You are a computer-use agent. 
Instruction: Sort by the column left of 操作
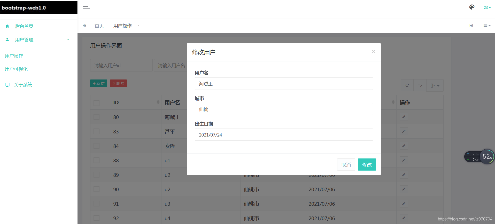[393, 102]
